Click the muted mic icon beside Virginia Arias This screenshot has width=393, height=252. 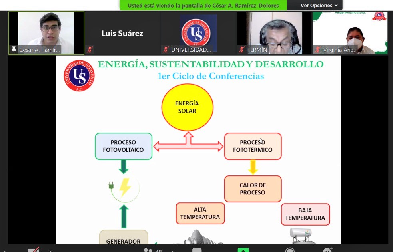[x=318, y=50]
